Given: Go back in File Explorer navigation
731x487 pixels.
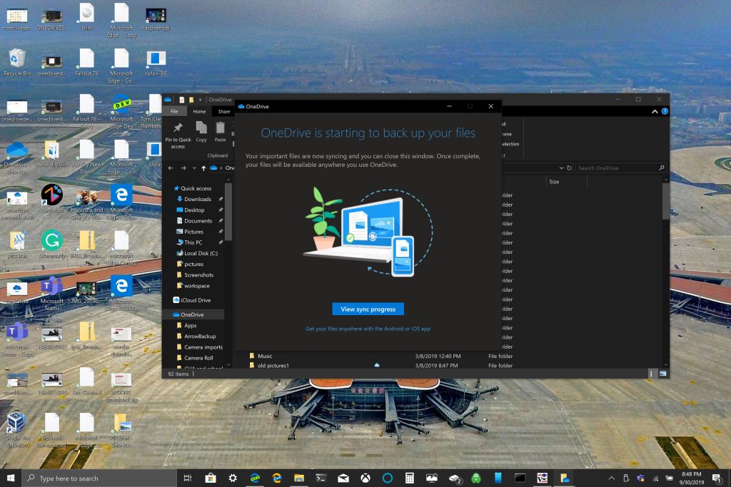Looking at the screenshot, I should tap(171, 168).
